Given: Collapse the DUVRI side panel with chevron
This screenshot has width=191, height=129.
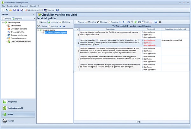Looking at the screenshot, I should [x=33, y=14].
